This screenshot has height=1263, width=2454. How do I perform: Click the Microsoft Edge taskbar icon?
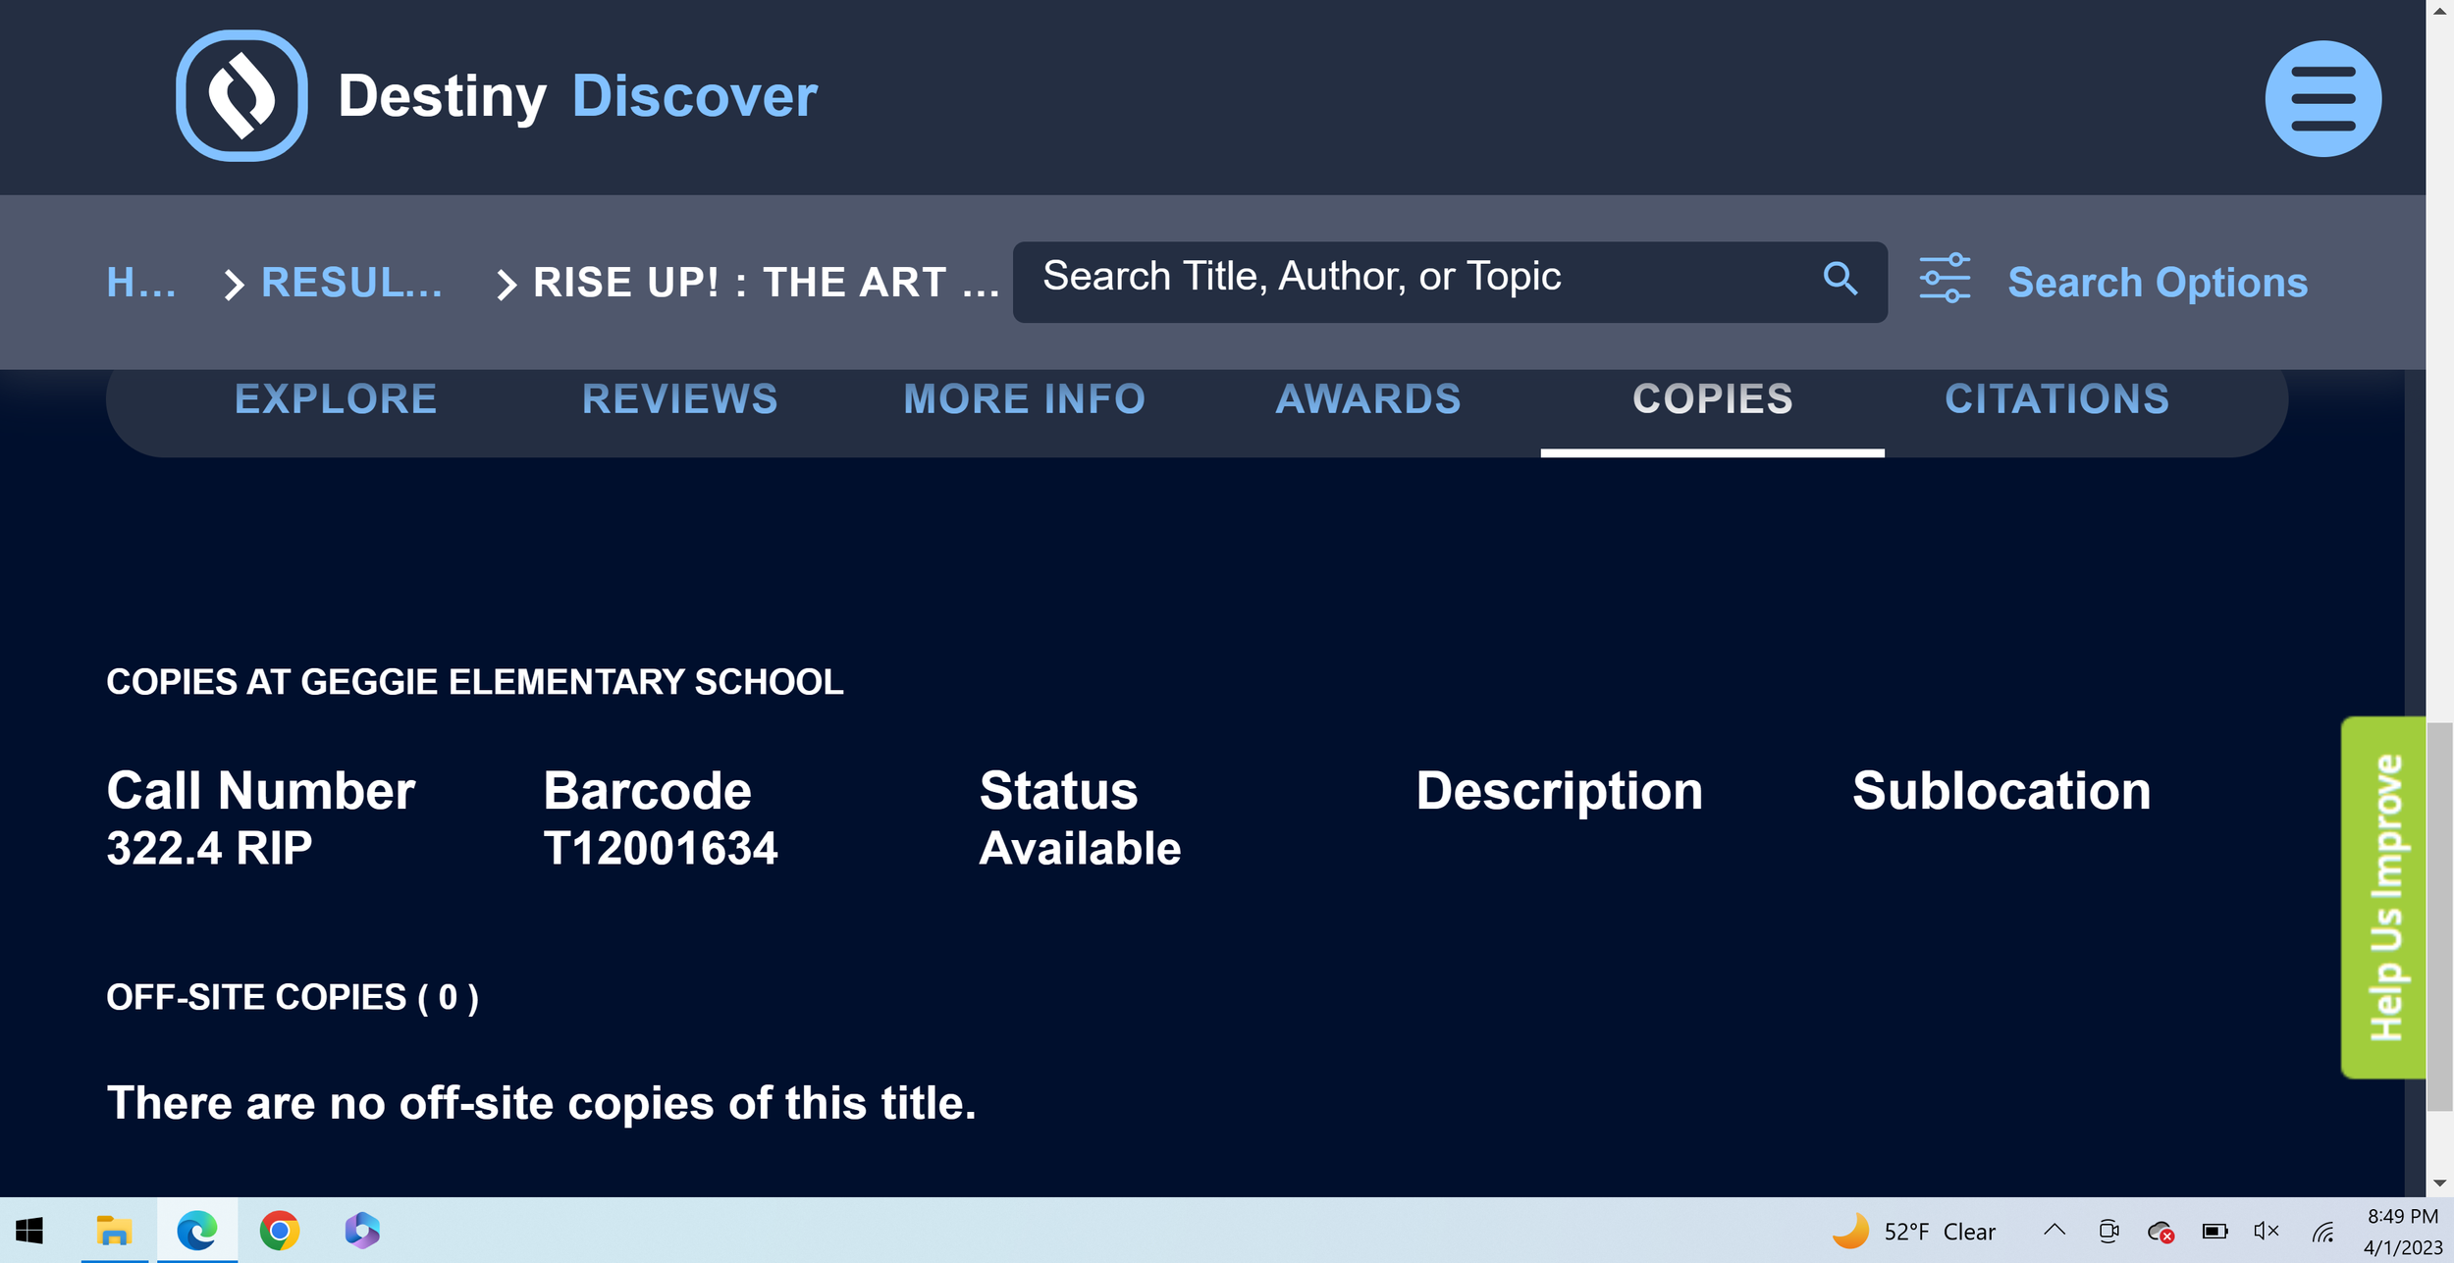(x=197, y=1231)
